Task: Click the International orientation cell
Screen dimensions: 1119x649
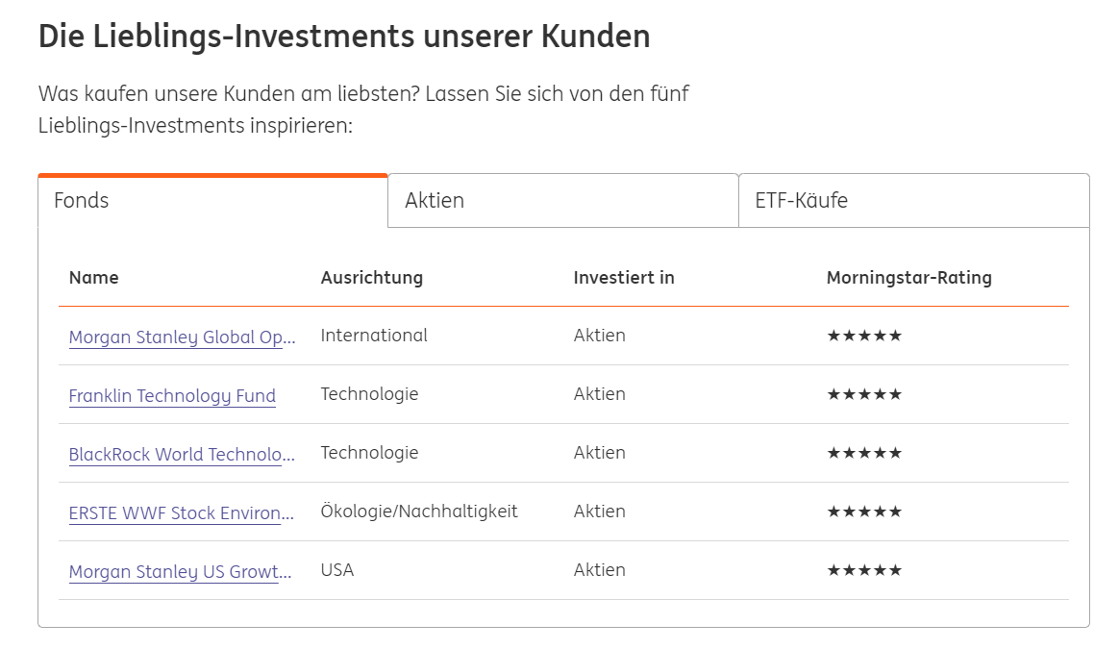Action: coord(374,336)
